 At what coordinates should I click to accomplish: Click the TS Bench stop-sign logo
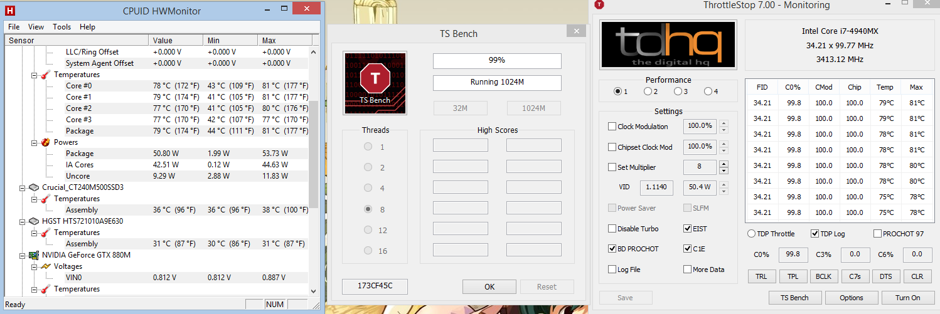click(375, 83)
